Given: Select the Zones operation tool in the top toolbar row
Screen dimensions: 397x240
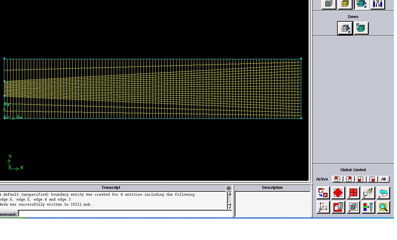Looking at the screenshot, I should [361, 4].
